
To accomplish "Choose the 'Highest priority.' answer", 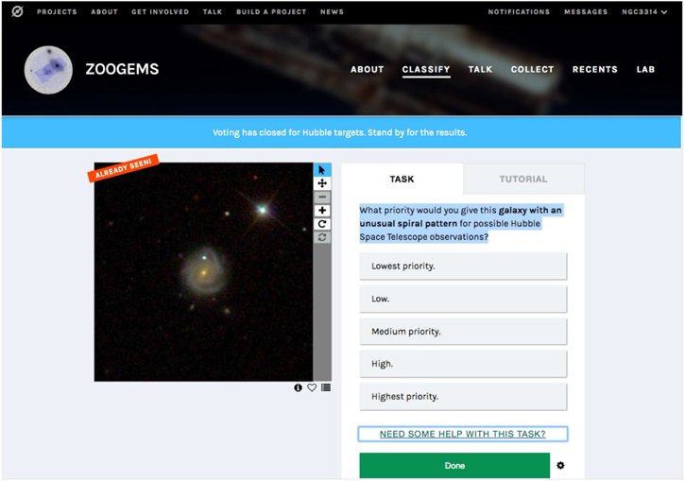I will (463, 397).
